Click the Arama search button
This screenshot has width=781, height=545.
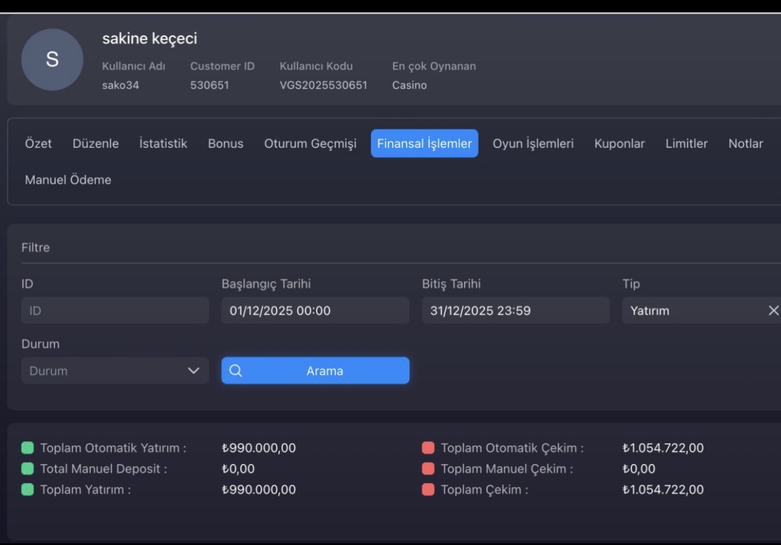(315, 371)
